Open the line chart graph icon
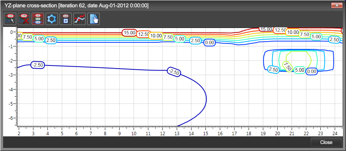This screenshot has height=151, width=346. 80,19
